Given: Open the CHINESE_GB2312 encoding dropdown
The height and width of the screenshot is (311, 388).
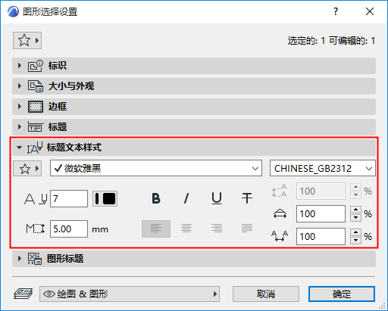Looking at the screenshot, I should point(323,168).
